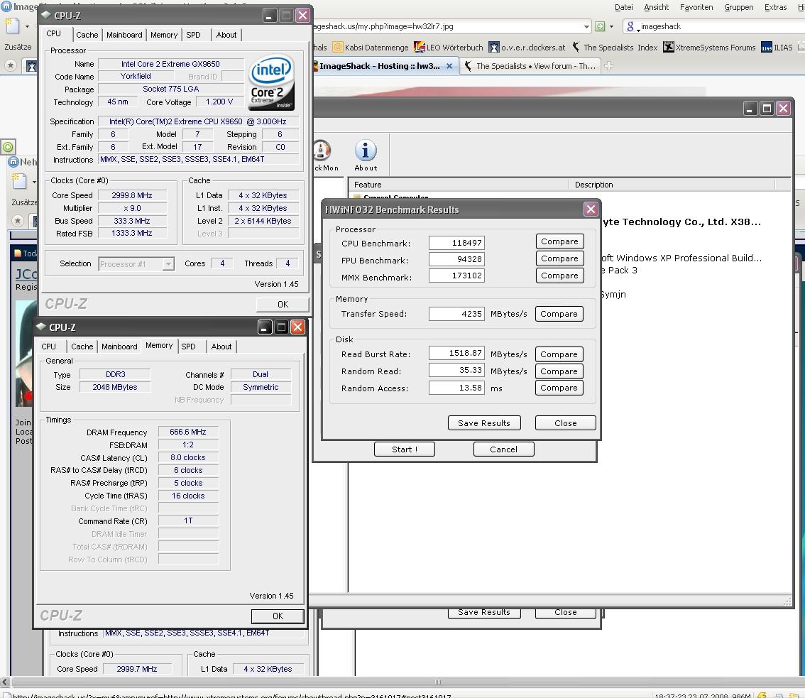Click the green plus icon at window edge
Image resolution: width=805 pixels, height=698 pixels.
click(x=8, y=147)
